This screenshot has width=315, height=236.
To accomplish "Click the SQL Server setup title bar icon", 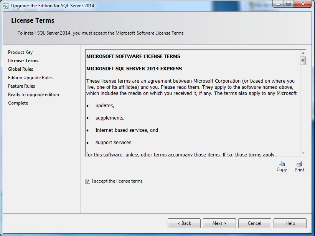I will (x=6, y=6).
